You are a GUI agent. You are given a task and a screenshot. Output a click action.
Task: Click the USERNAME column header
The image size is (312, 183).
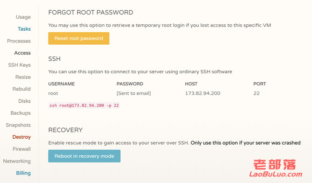(x=61, y=84)
